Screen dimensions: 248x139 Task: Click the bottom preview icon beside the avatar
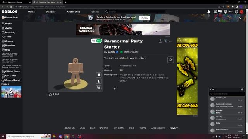click(x=98, y=88)
